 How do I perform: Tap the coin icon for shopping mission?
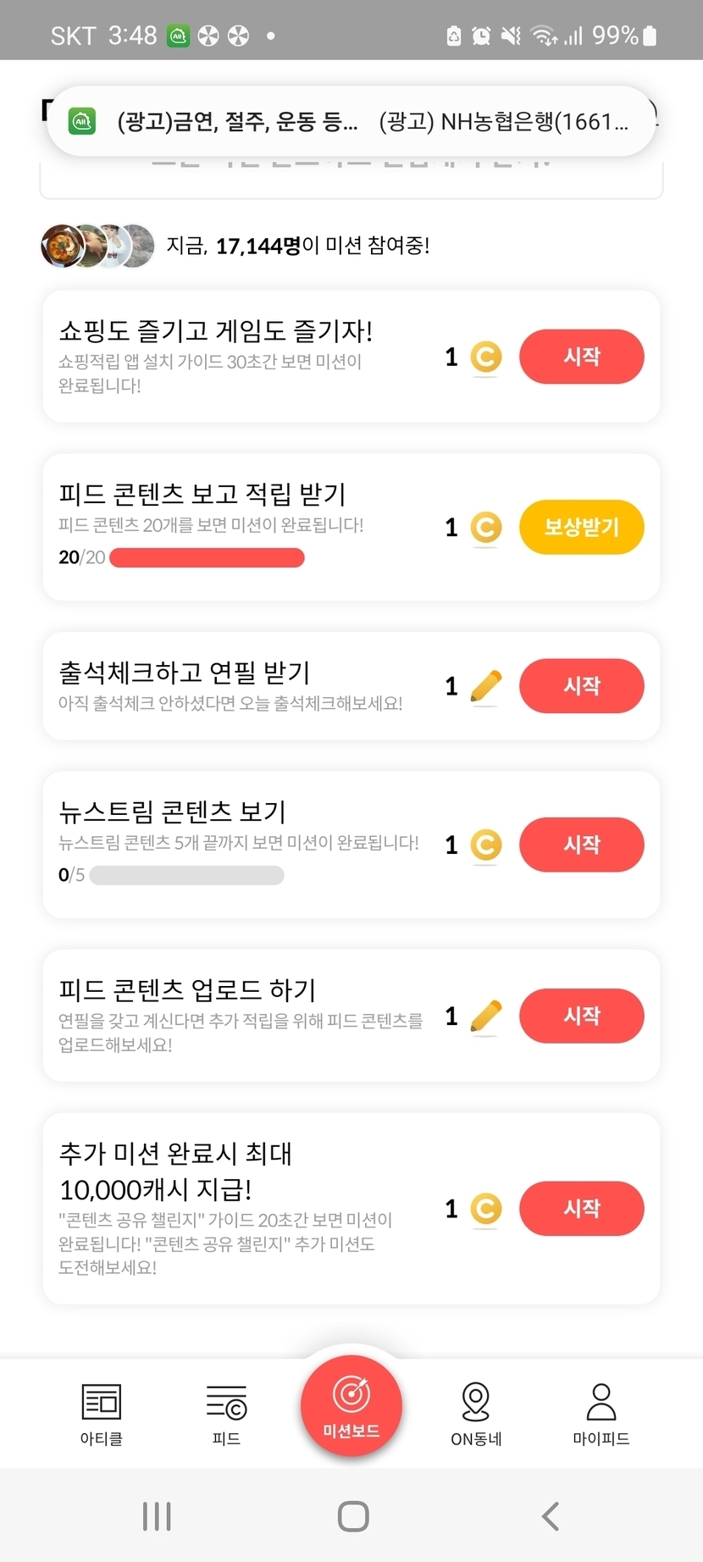pos(486,357)
